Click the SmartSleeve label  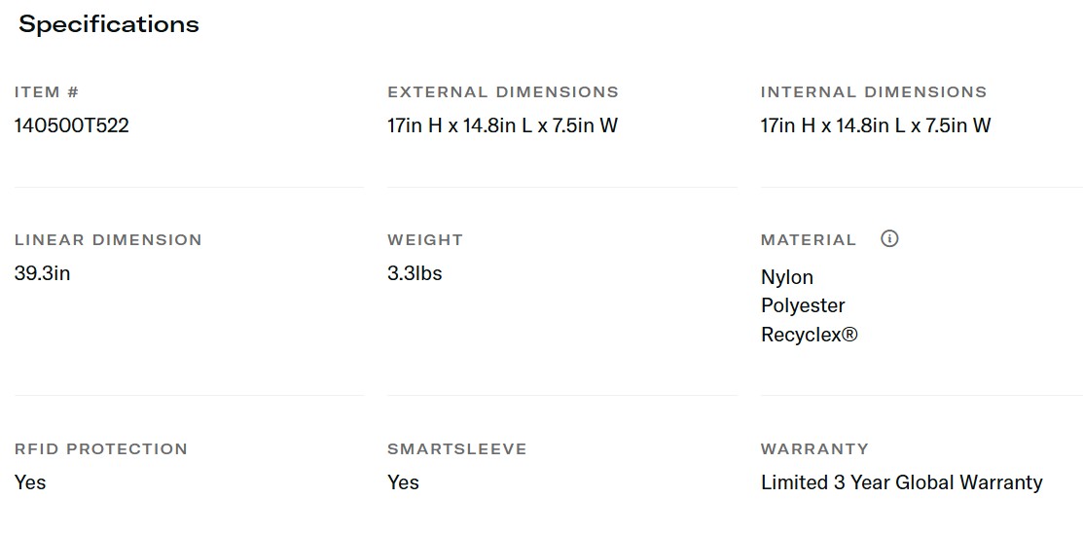tap(457, 449)
